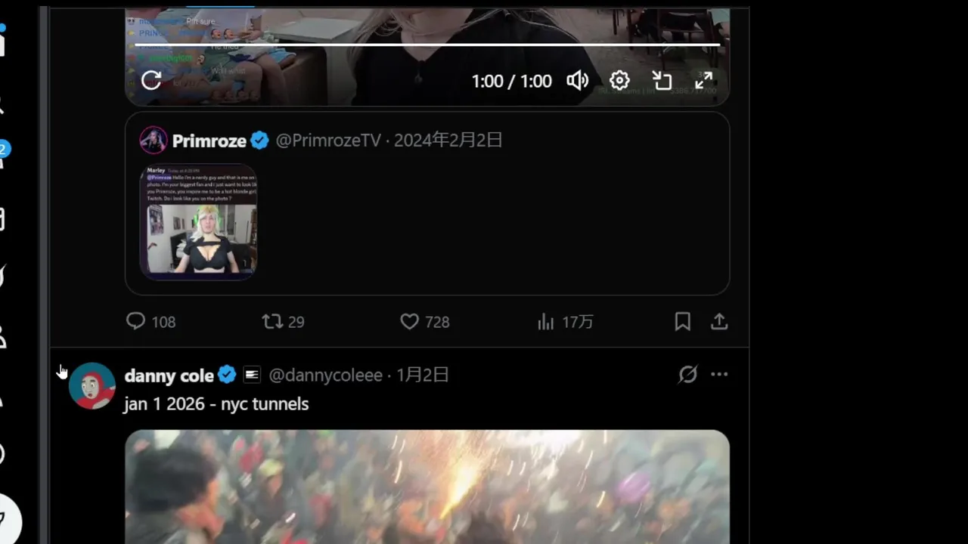
Task: Toggle picture-in-picture mode on the video
Action: pyautogui.click(x=662, y=81)
